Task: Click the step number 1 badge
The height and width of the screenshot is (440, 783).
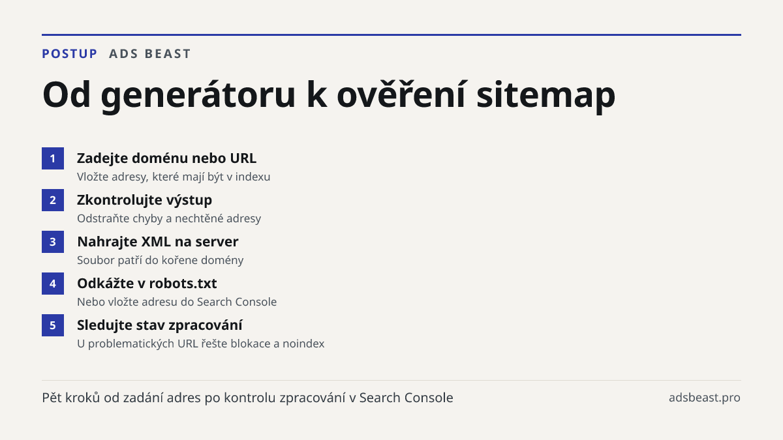Action: click(x=53, y=158)
